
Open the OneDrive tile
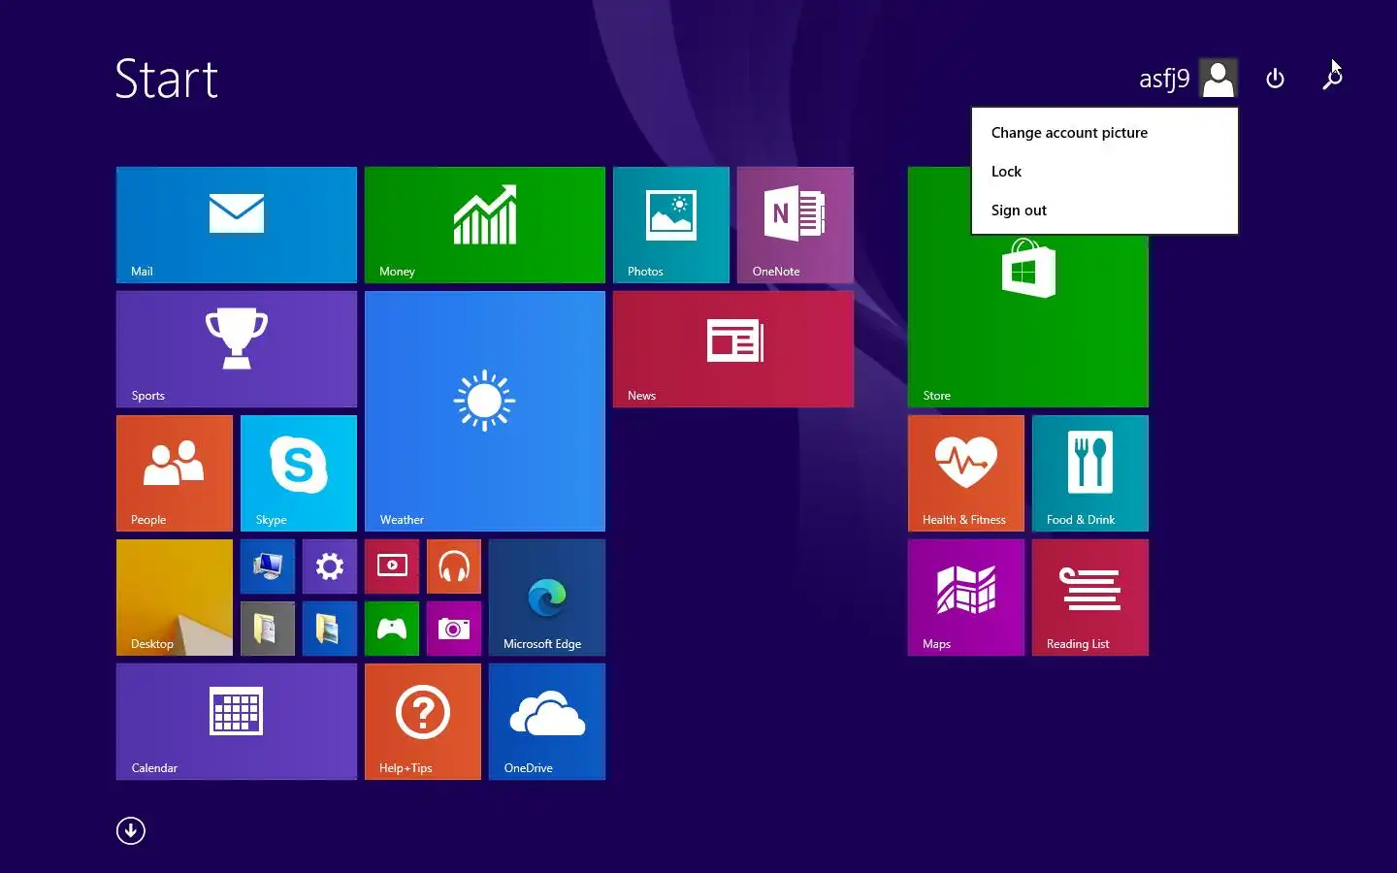pyautogui.click(x=547, y=722)
